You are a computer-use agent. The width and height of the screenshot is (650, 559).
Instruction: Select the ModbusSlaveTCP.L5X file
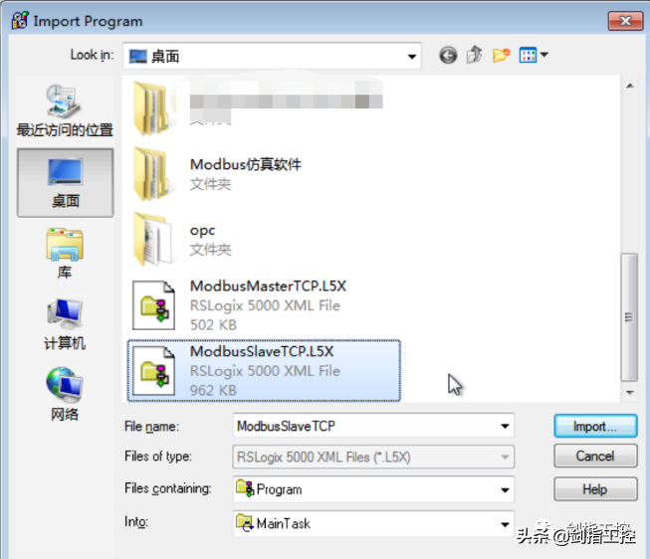tap(264, 371)
